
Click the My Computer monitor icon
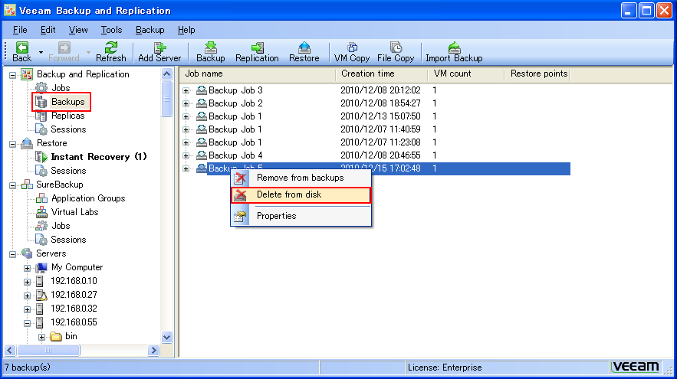click(41, 267)
